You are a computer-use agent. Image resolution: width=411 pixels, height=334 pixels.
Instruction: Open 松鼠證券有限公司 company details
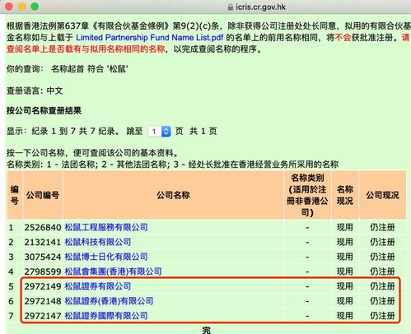coord(98,286)
